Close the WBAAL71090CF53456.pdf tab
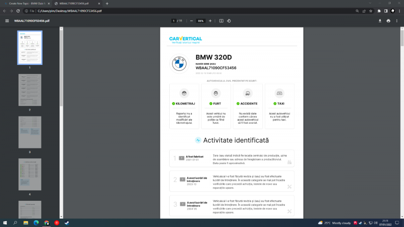Screen dimensions: 404x227 [99, 4]
